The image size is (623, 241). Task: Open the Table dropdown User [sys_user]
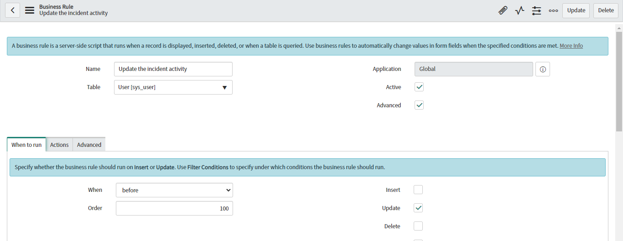point(173,87)
